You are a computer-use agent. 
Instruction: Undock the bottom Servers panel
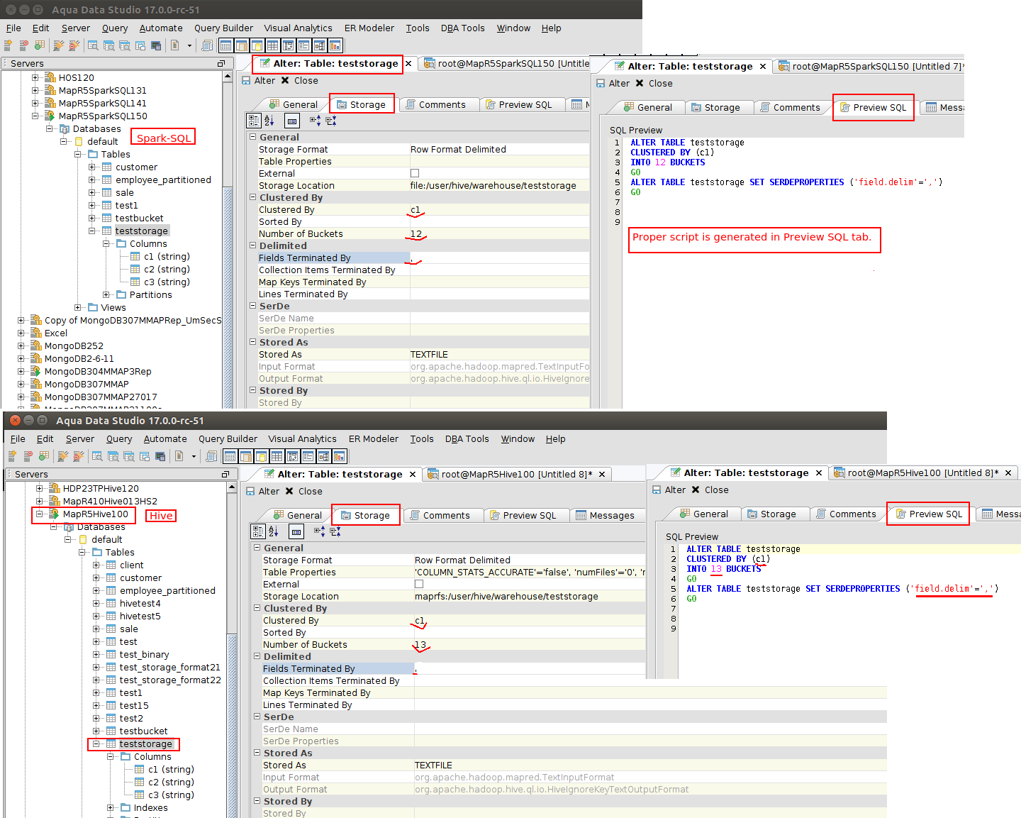225,475
